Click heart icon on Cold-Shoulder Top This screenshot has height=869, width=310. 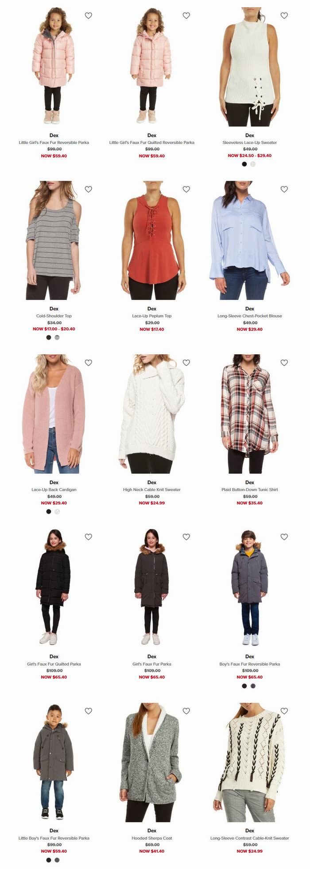pos(89,189)
